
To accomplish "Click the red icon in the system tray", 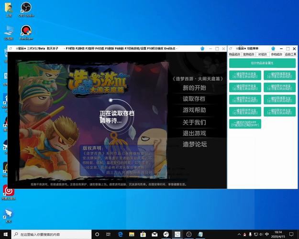I will (x=244, y=234).
